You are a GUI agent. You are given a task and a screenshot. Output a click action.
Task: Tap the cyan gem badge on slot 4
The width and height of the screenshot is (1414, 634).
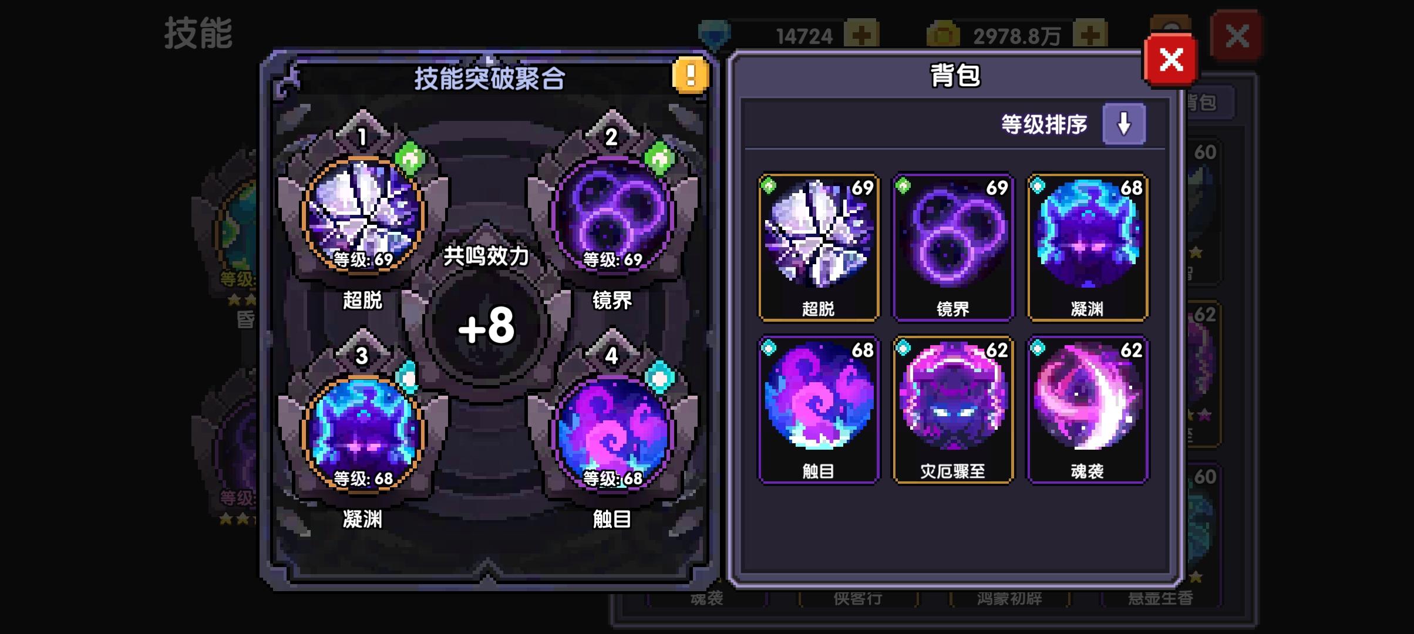pos(660,378)
